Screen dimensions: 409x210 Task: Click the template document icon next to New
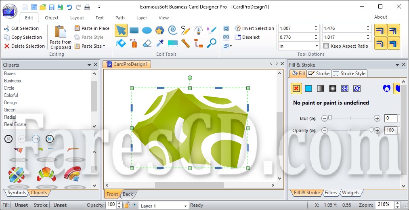(34, 7)
